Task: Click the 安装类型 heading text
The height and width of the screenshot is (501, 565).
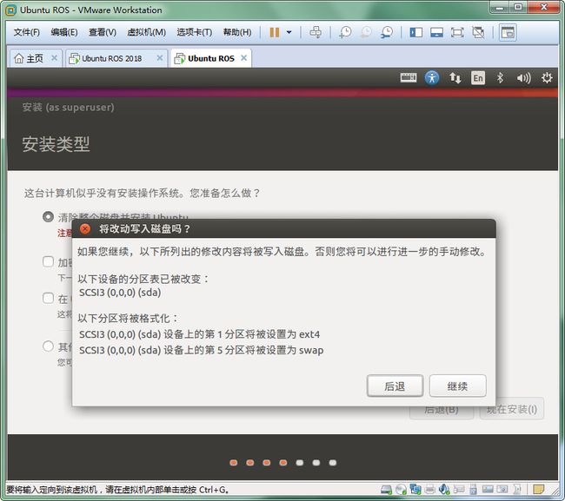Action: [56, 144]
